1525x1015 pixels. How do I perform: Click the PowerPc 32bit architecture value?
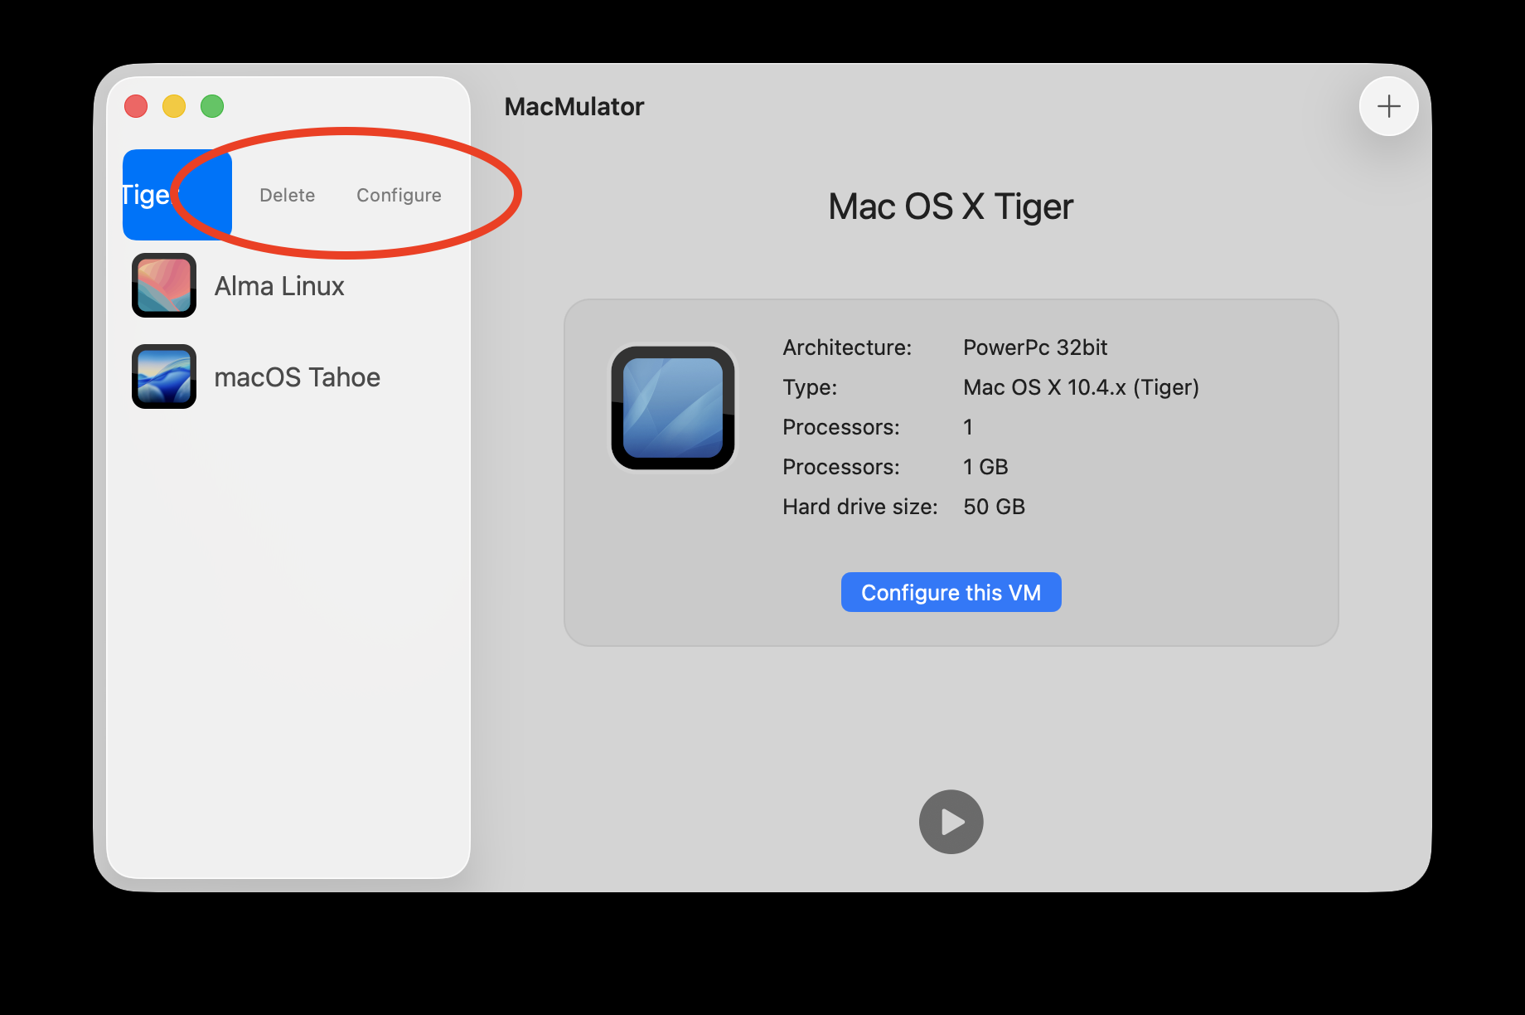pyautogui.click(x=1035, y=347)
